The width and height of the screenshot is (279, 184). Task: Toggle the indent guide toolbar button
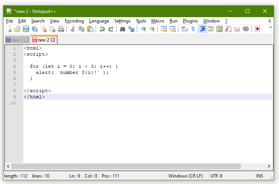(202, 29)
